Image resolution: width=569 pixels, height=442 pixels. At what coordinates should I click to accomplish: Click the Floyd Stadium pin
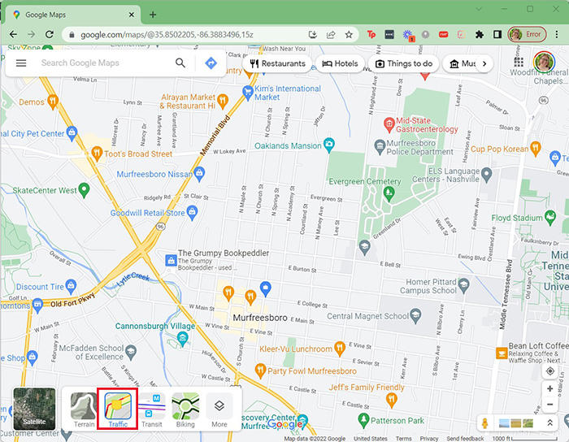(x=550, y=217)
